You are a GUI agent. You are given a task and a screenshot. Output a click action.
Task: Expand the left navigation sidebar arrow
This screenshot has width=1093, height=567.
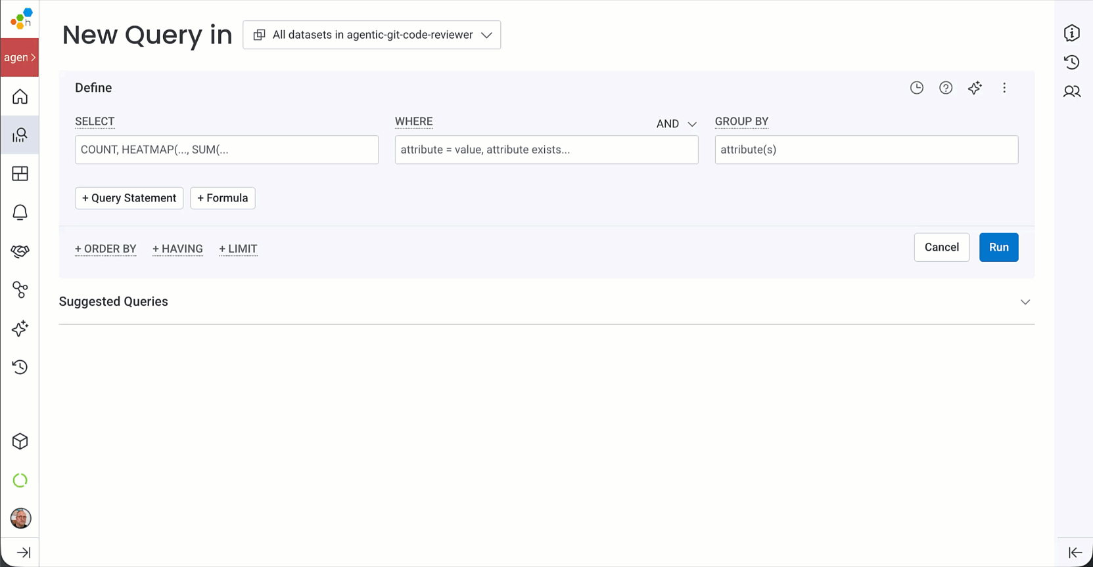(x=24, y=553)
